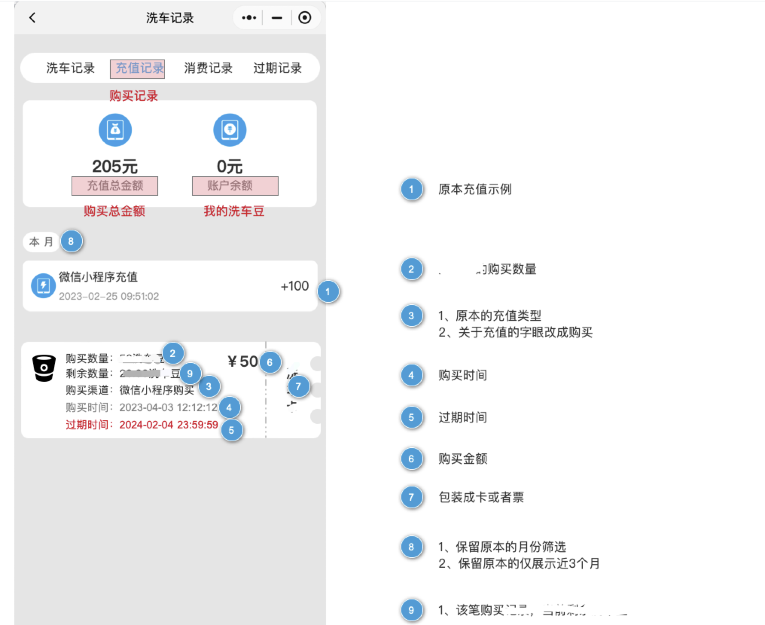
Task: Click the timestamp 2023-02-25 09:51:02
Action: click(109, 296)
